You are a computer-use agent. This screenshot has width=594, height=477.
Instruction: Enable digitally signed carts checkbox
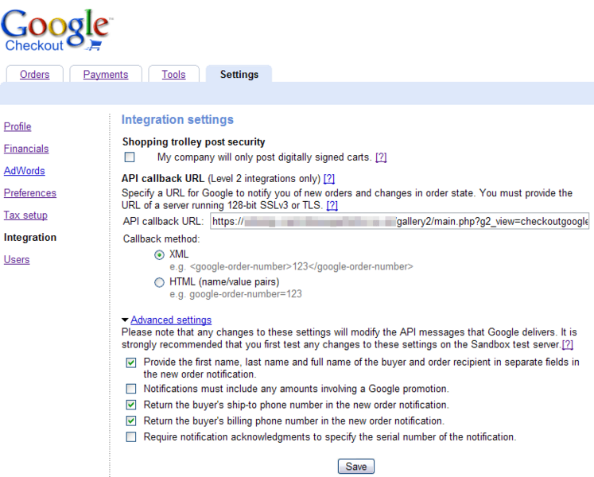click(130, 157)
